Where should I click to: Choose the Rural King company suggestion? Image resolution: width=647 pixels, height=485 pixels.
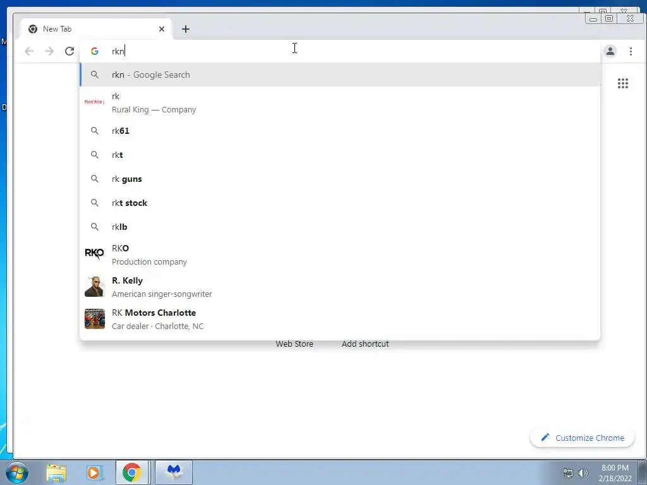tap(340, 103)
